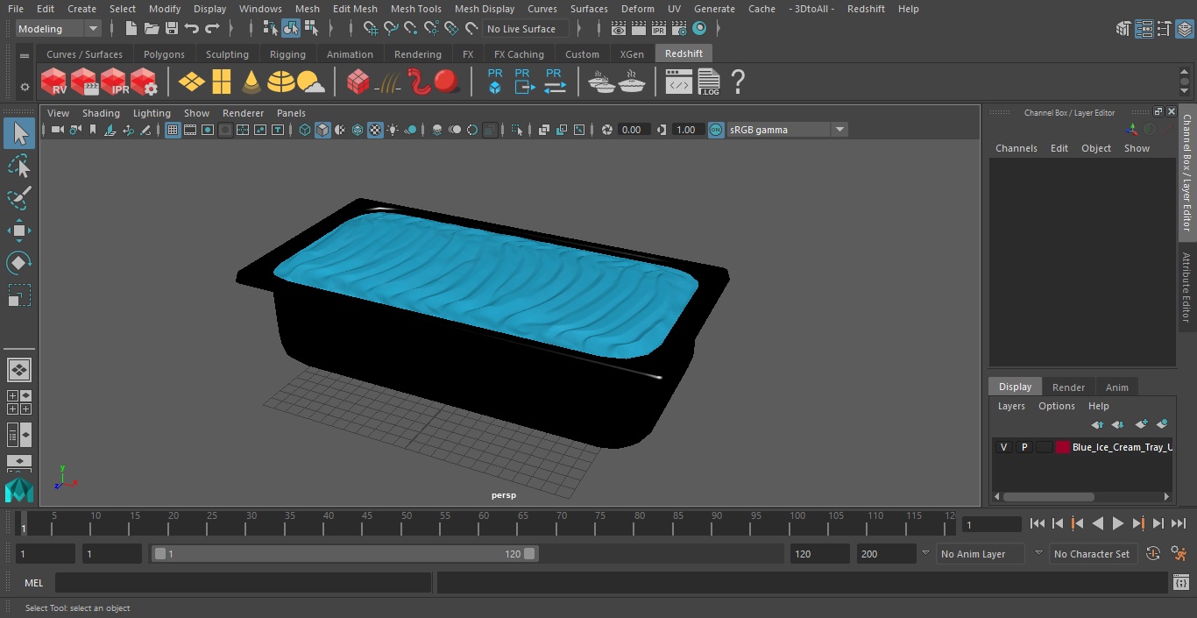This screenshot has height=618, width=1197.
Task: Click the current frame input field
Action: [x=991, y=524]
